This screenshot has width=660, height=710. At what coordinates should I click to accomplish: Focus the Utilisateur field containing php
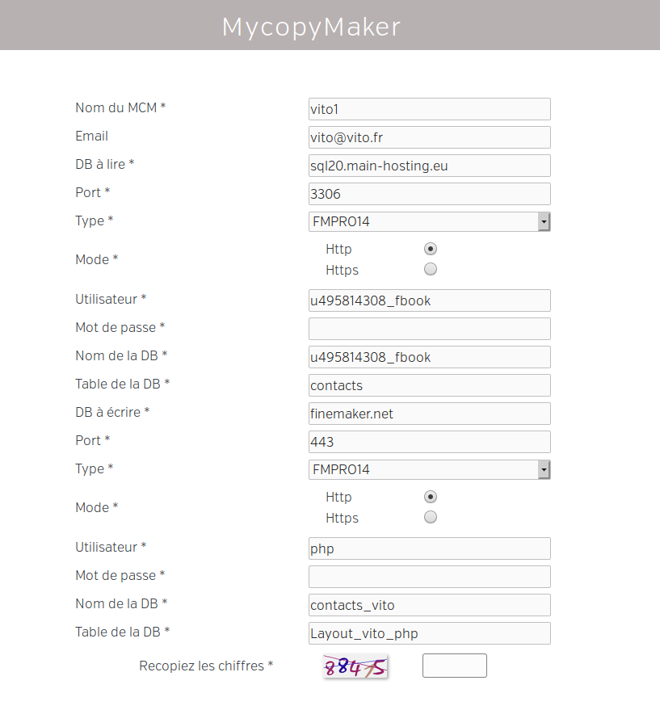pos(429,548)
